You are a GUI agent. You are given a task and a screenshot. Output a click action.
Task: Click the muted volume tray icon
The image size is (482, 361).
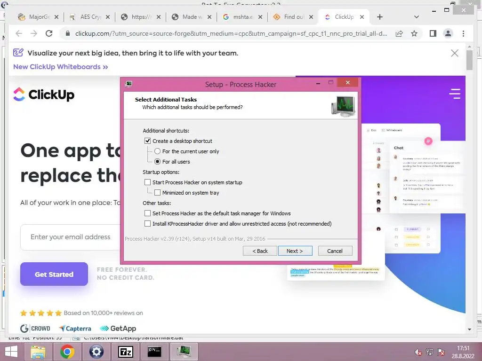[x=418, y=352]
